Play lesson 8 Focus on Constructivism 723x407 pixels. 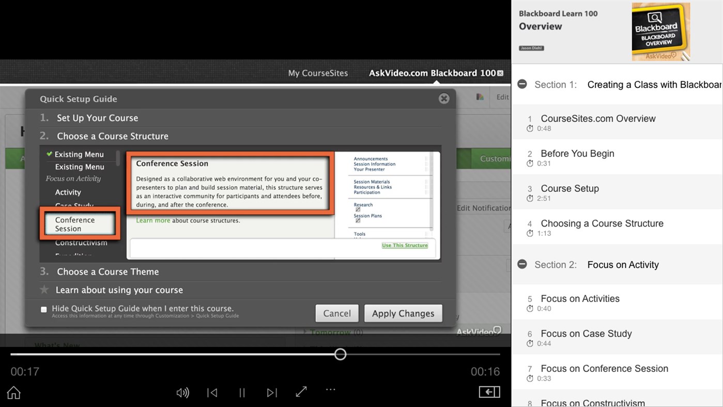click(617, 399)
